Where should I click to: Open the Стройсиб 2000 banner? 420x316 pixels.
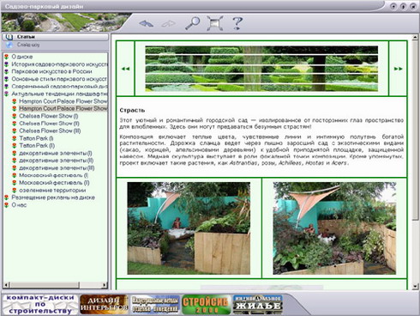pos(206,305)
